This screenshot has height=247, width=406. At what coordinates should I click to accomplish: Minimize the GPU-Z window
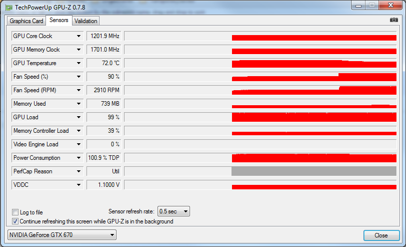358,6
